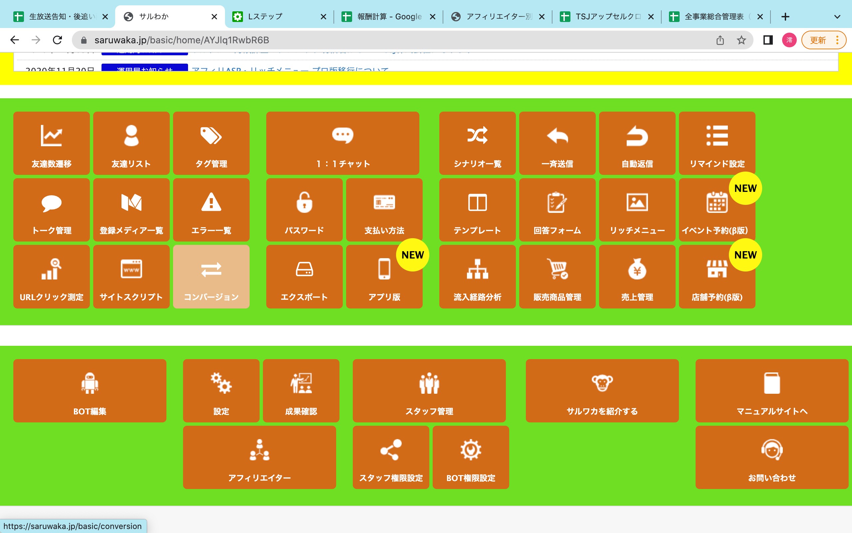Screen dimensions: 852x533
Task: Go back to the previous page
Action: point(14,40)
